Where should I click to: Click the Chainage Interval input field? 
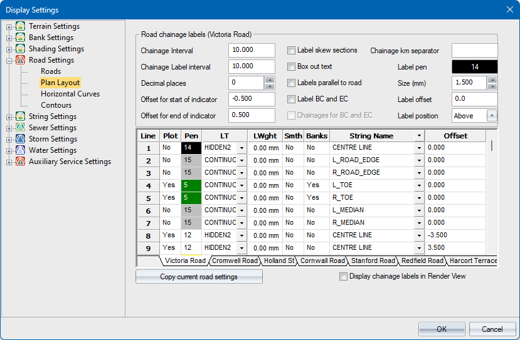[252, 50]
